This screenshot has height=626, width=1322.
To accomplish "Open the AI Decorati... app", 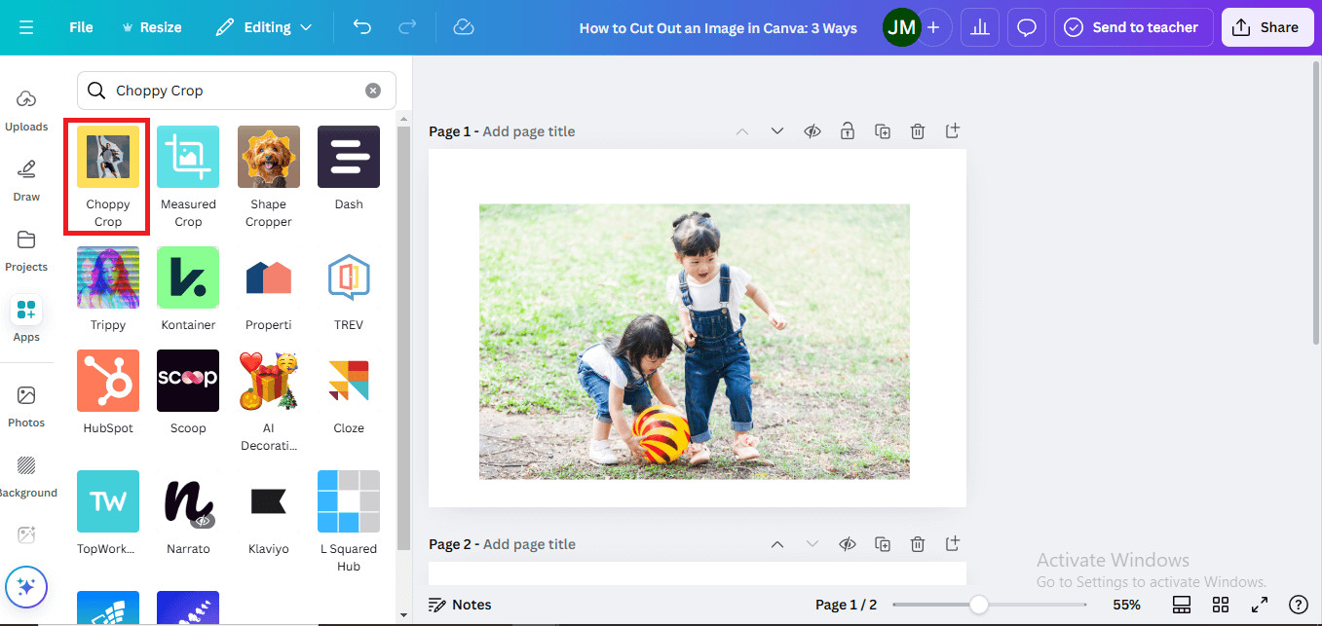I will click(268, 401).
